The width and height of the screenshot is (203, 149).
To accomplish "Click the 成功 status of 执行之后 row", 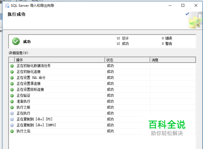I will tap(110, 131).
